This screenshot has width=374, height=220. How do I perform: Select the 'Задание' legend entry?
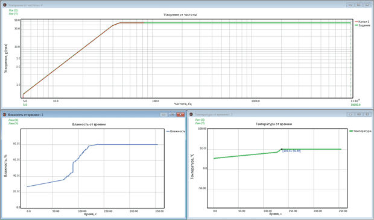click(363, 25)
